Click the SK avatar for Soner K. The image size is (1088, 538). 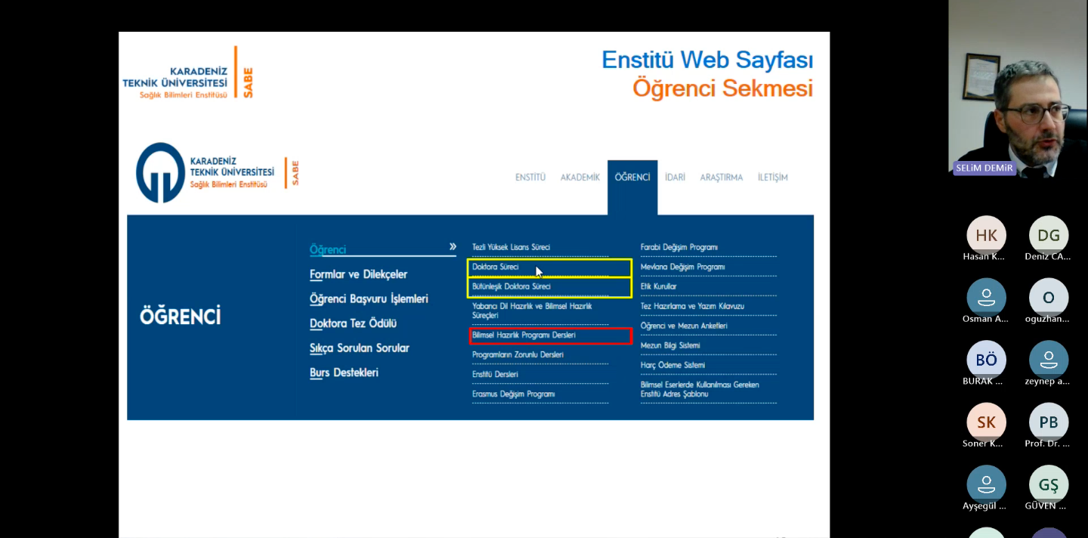click(986, 422)
